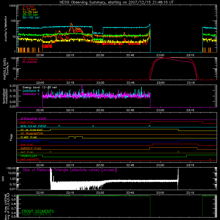The image size is (220, 220).
Task: Click the AAZ_FLAG label
Action: pyautogui.click(x=27, y=152)
